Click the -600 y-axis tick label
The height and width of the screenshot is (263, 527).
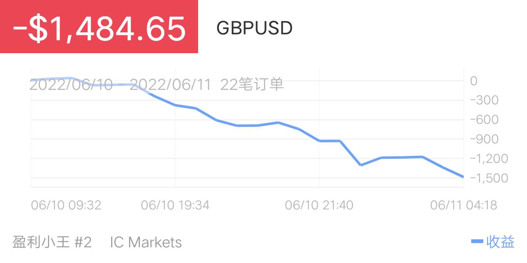[483, 120]
